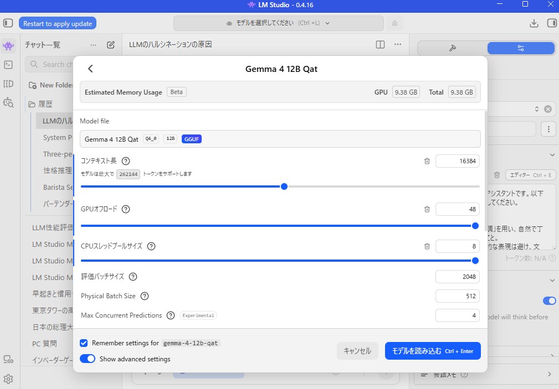Toggle left sidebar panel icon
The height and width of the screenshot is (389, 559).
click(x=8, y=23)
